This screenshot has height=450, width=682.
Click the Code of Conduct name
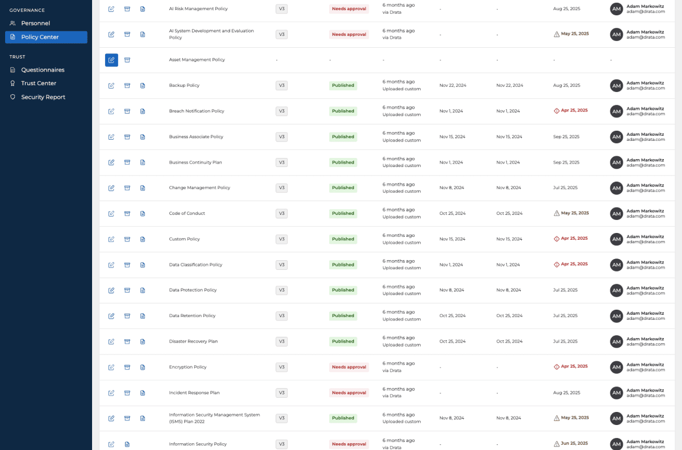pos(187,214)
